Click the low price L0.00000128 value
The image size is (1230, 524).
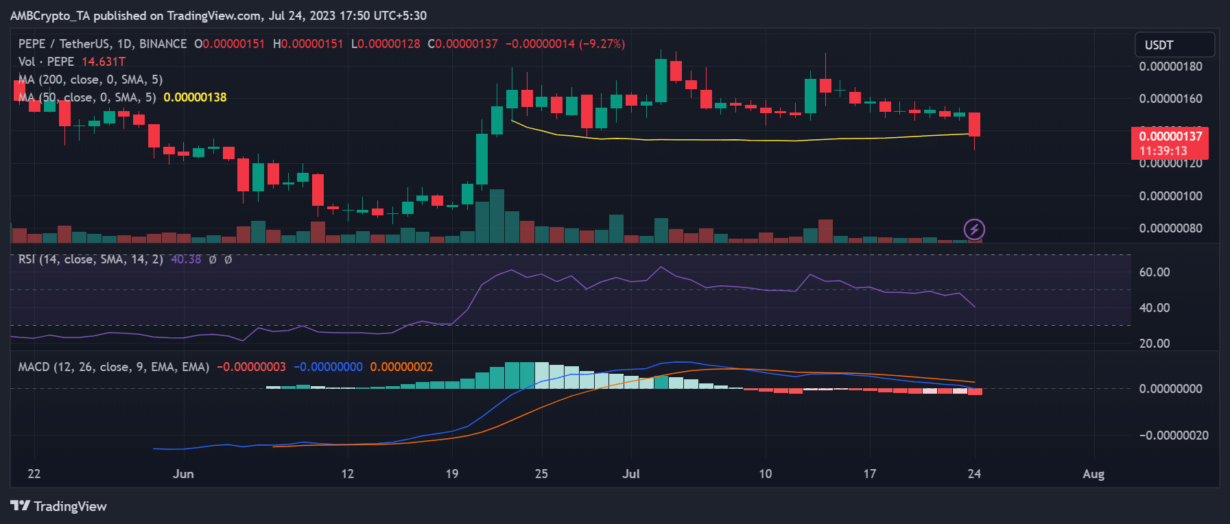click(386, 44)
